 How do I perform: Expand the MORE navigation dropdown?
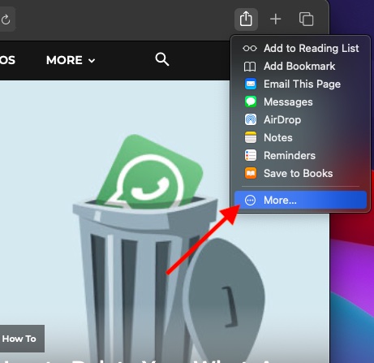71,60
